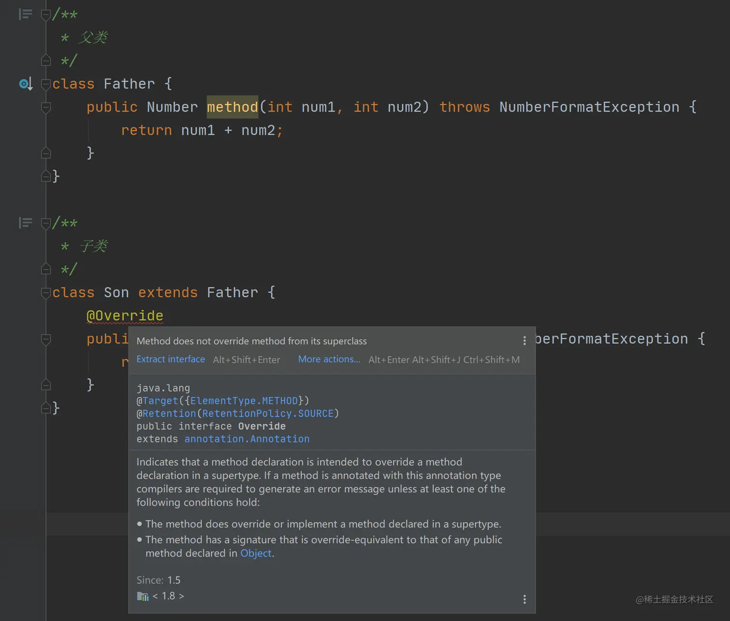Click 'Method does not override method' warning text
Viewport: 730px width, 621px height.
[252, 341]
